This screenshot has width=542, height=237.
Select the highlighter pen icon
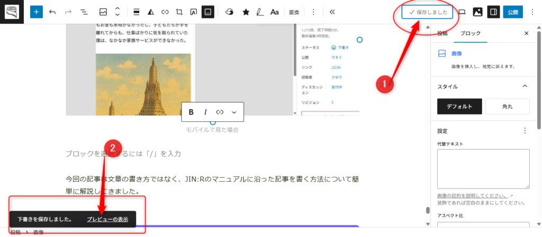coord(260,12)
